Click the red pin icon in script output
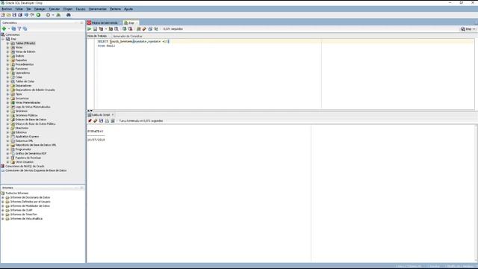The image size is (478, 269). click(x=90, y=121)
